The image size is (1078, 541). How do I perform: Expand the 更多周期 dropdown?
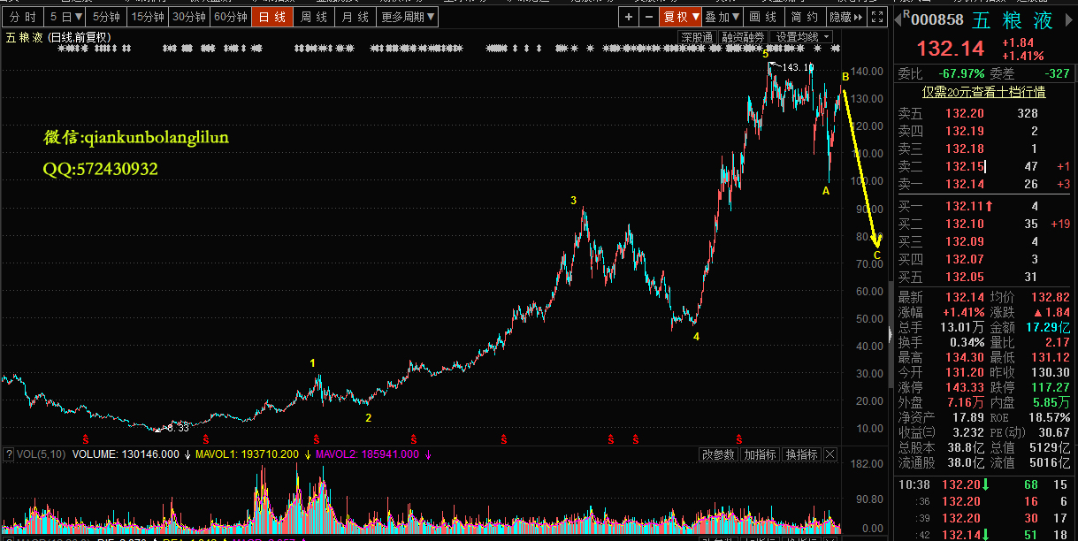click(408, 17)
